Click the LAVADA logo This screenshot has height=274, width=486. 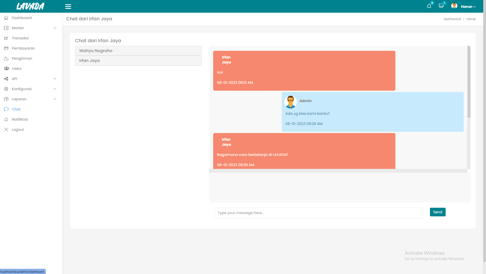(30, 6)
